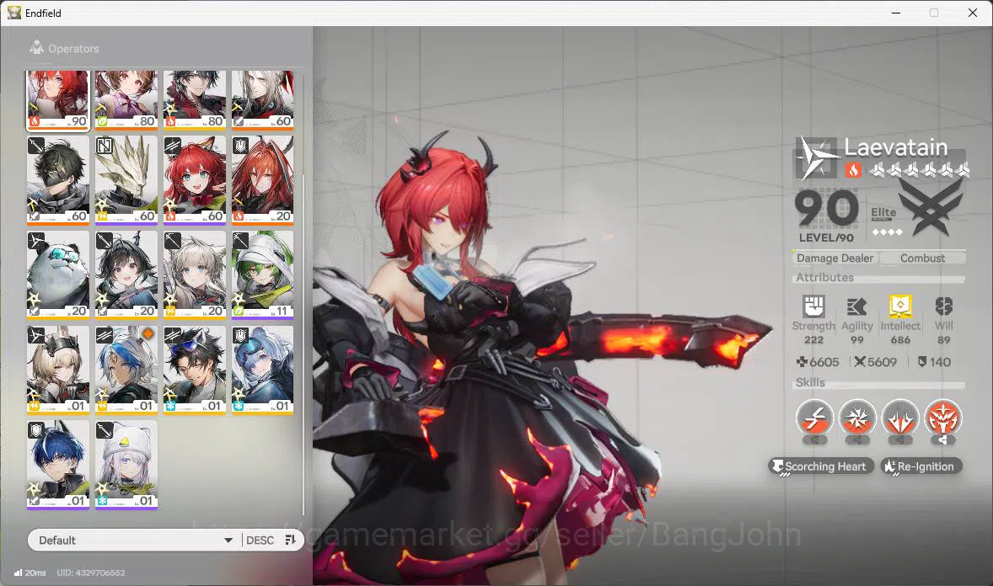This screenshot has width=993, height=586.
Task: Select the level 90 red-haired Laevatain portrait
Action: click(57, 99)
